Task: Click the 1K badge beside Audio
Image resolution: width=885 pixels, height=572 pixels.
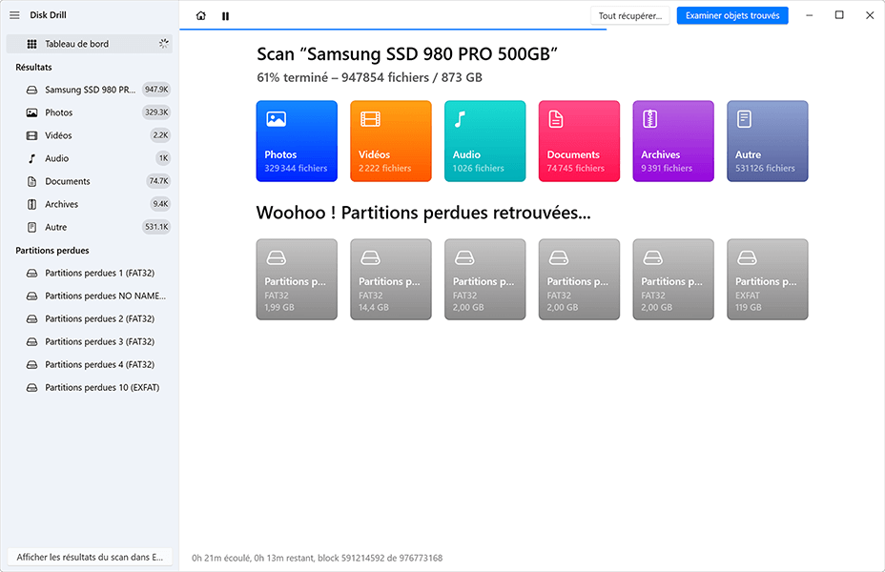Action: [x=163, y=158]
